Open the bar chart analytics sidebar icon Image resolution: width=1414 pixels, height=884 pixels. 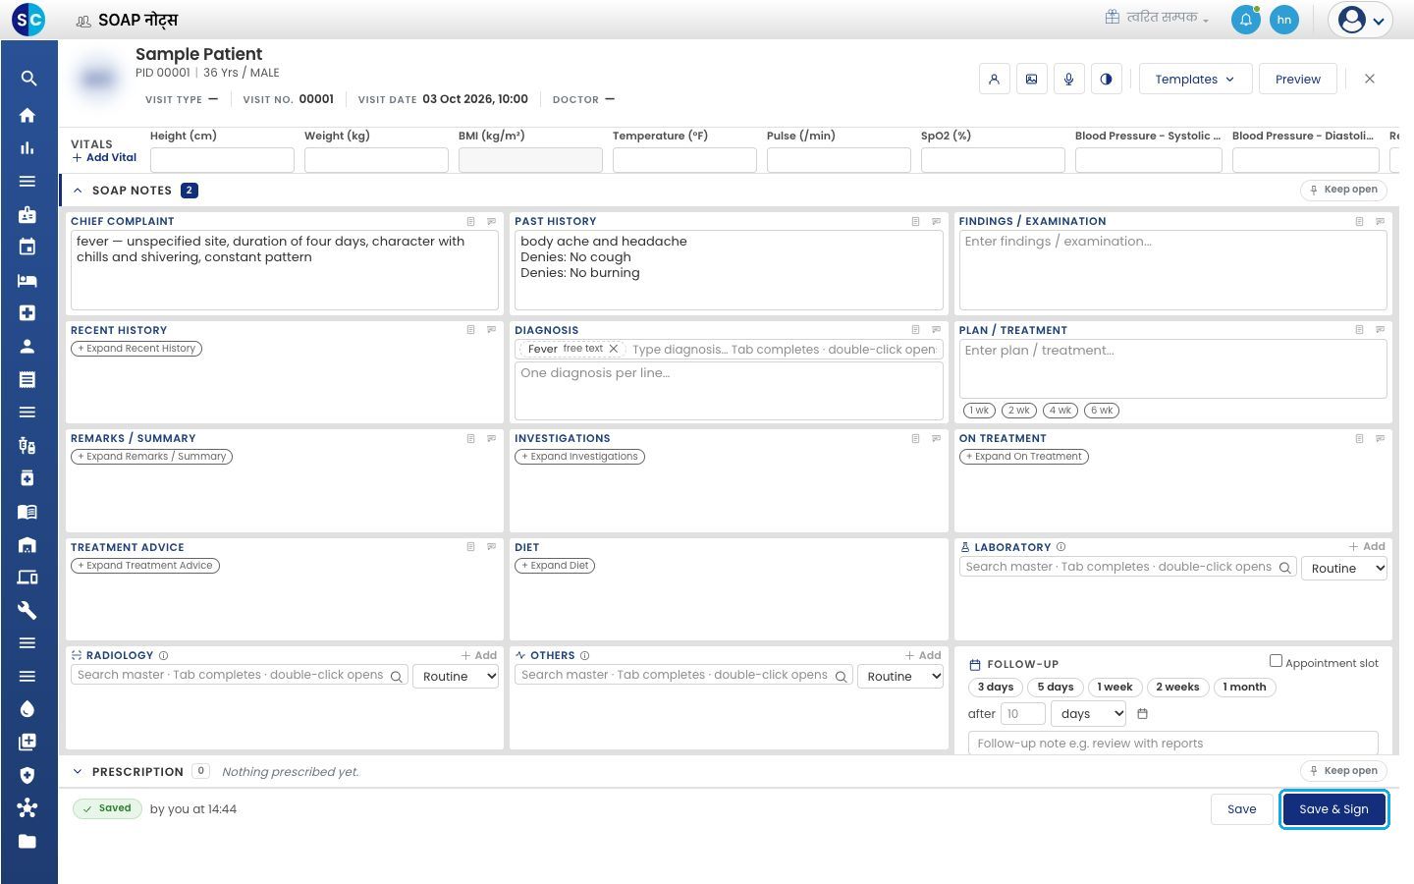pyautogui.click(x=27, y=148)
